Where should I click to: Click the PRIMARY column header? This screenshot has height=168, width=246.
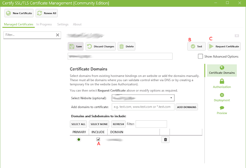(x=79, y=132)
